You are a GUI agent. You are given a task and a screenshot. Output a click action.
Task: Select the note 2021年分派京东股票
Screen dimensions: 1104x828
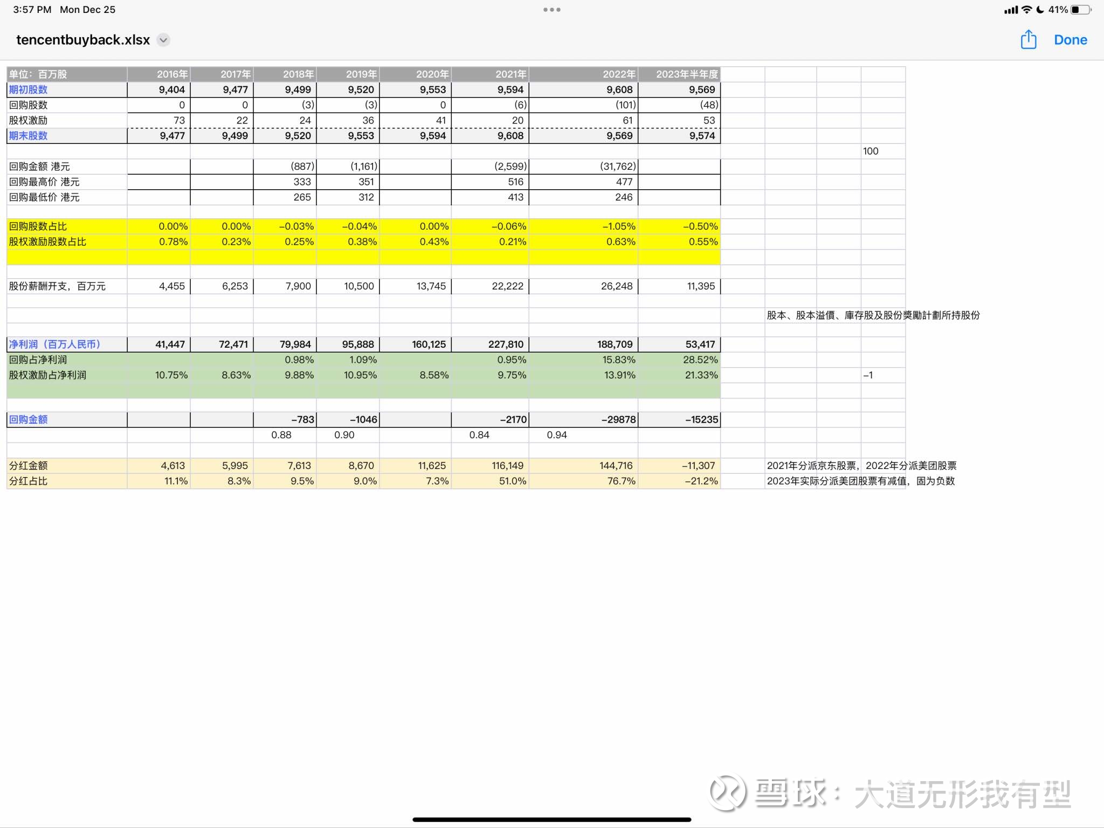pos(812,466)
